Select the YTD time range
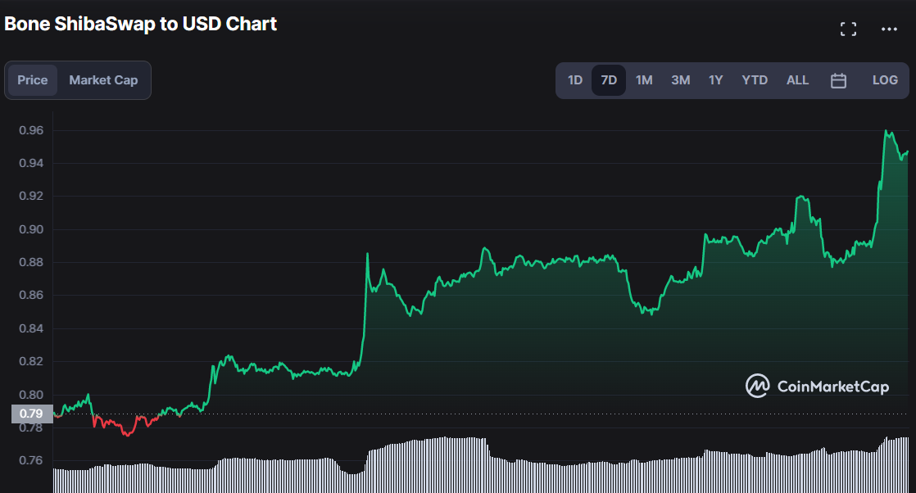Viewport: 916px width, 493px height. click(754, 80)
